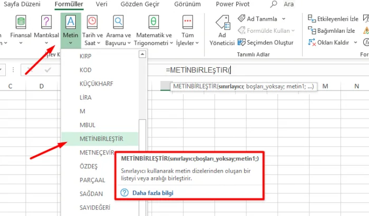Switch to the Sayfa Düzeni tab
The width and height of the screenshot is (369, 216).
[24, 4]
